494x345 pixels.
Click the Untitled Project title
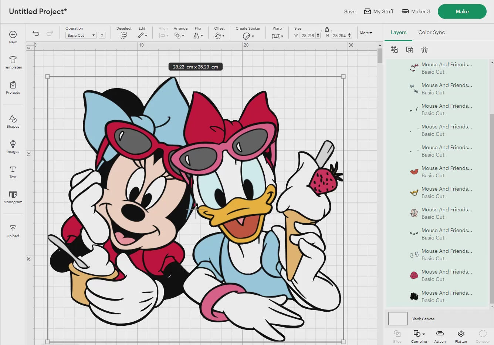[38, 11]
